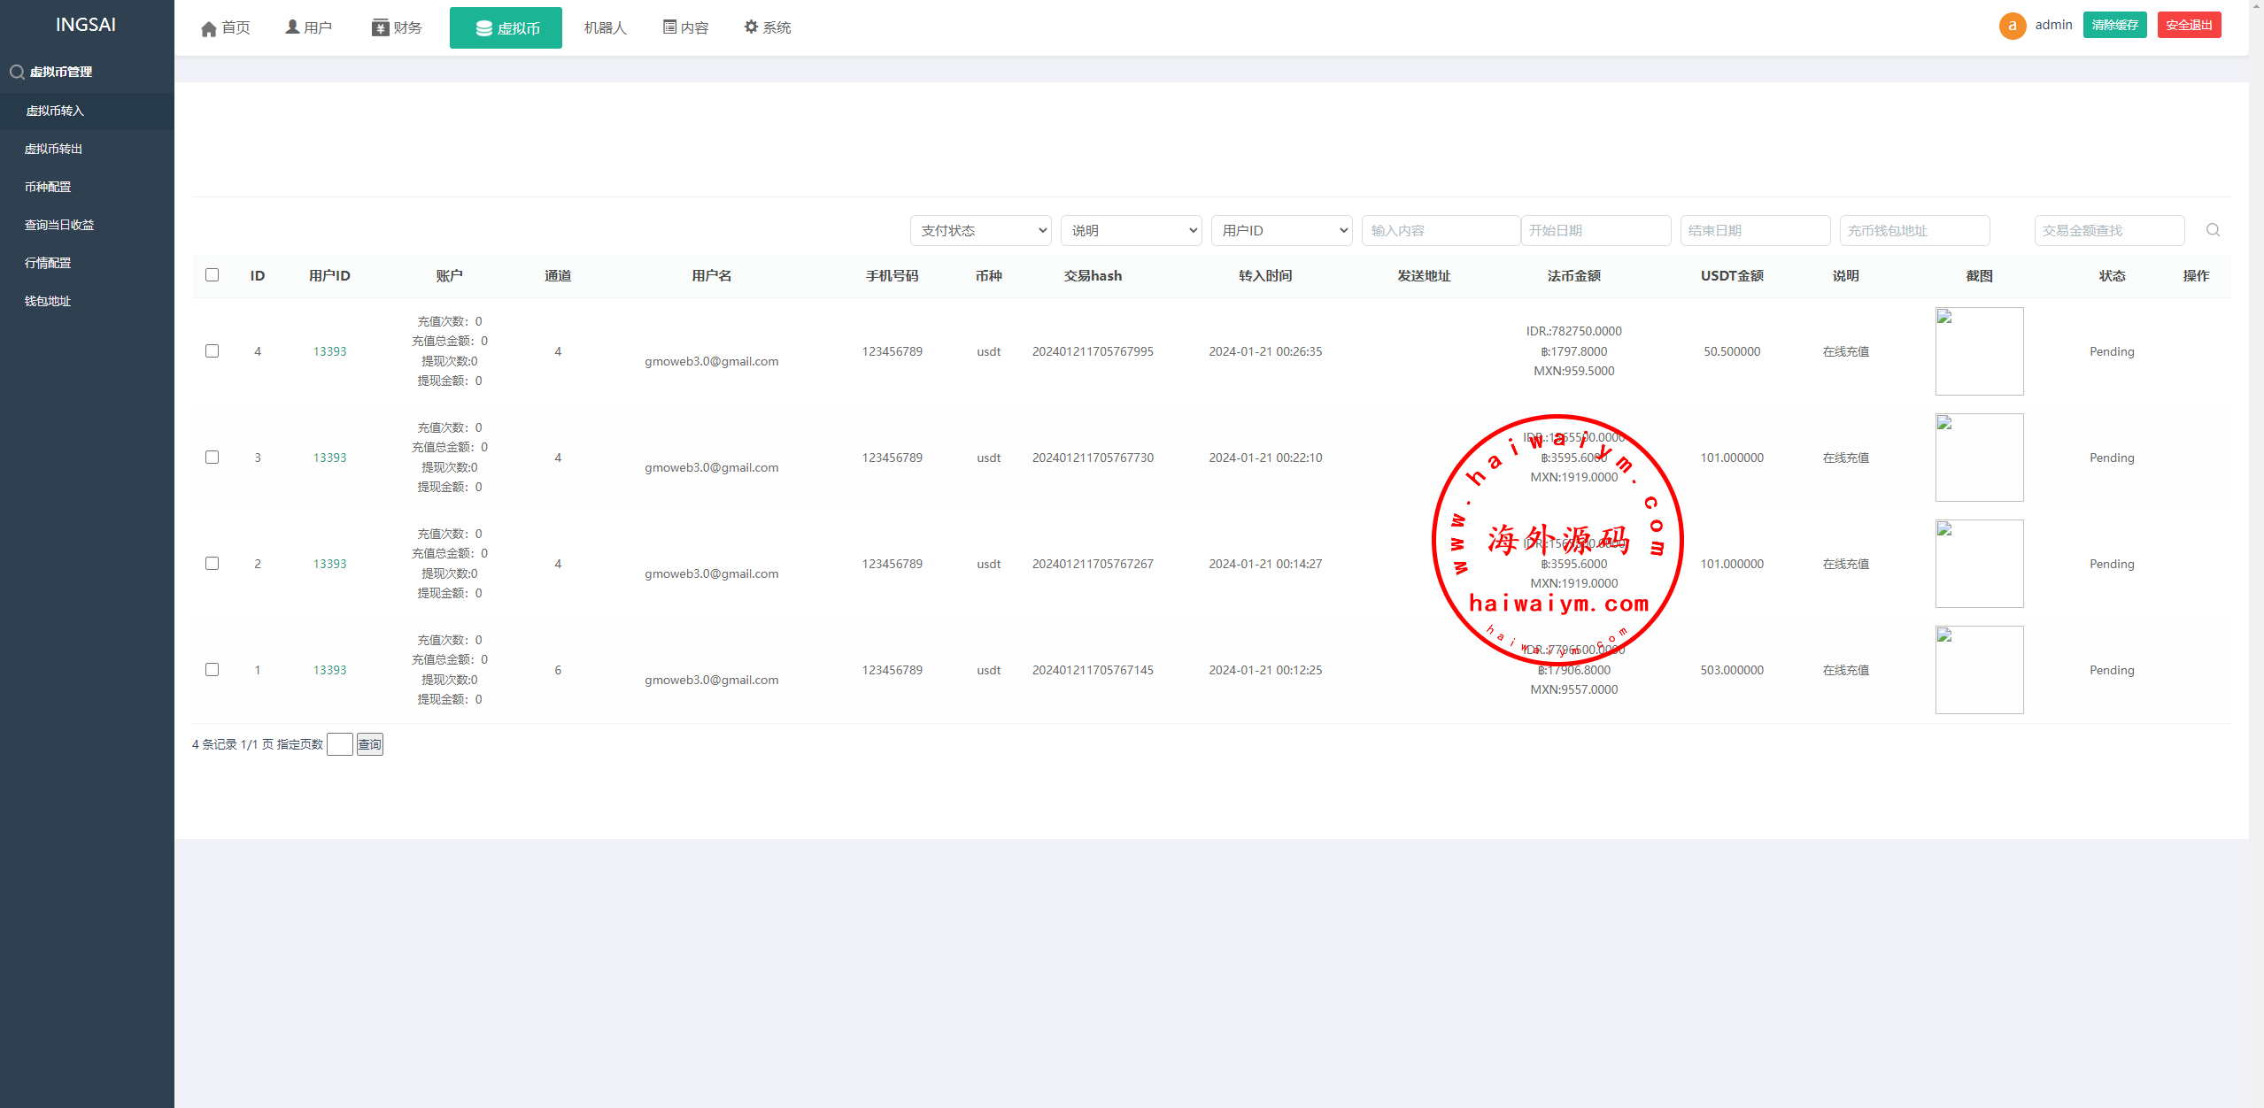Click the home icon in top navigation

pos(209,28)
